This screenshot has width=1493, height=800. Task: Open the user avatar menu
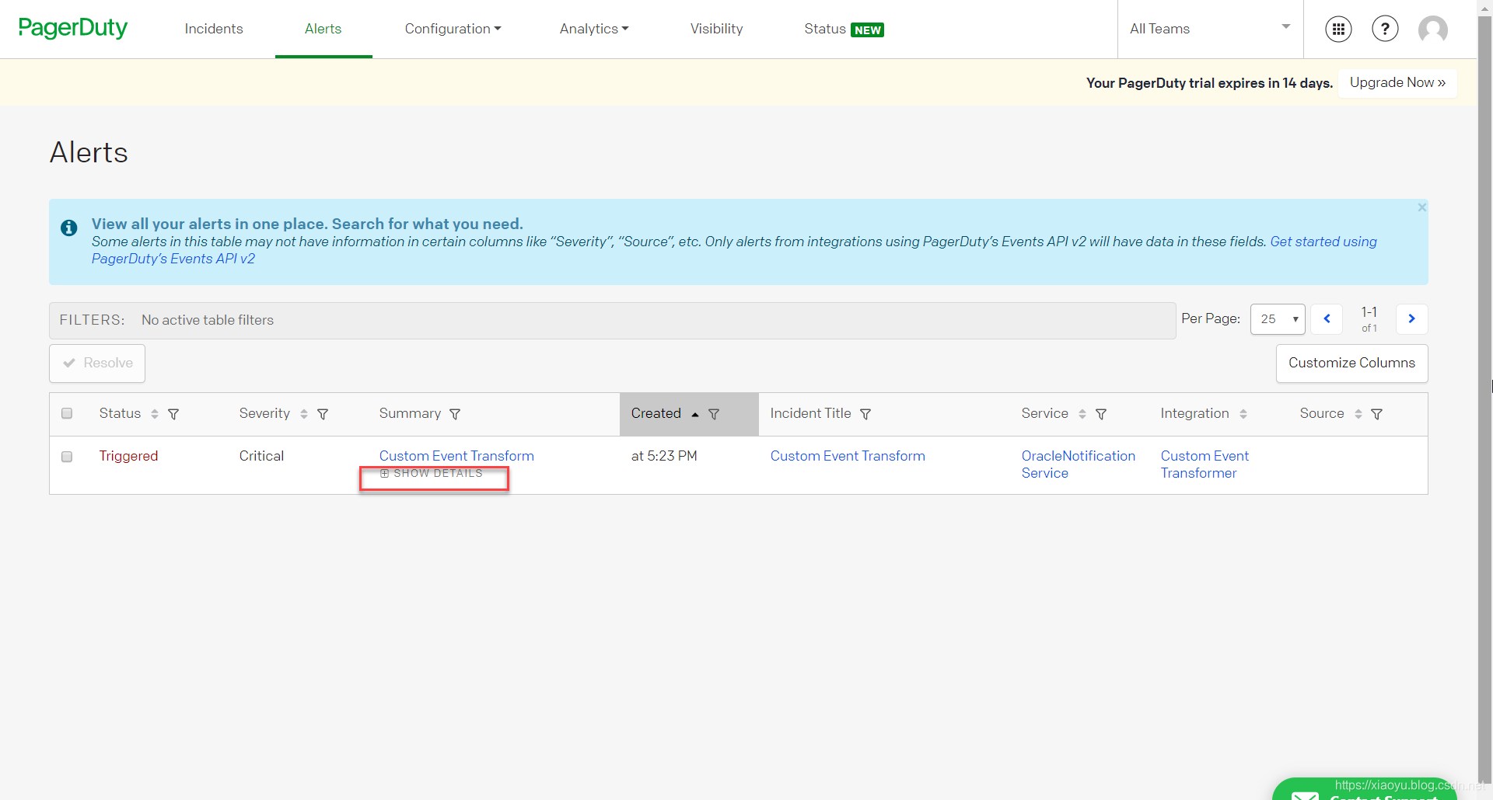point(1433,30)
